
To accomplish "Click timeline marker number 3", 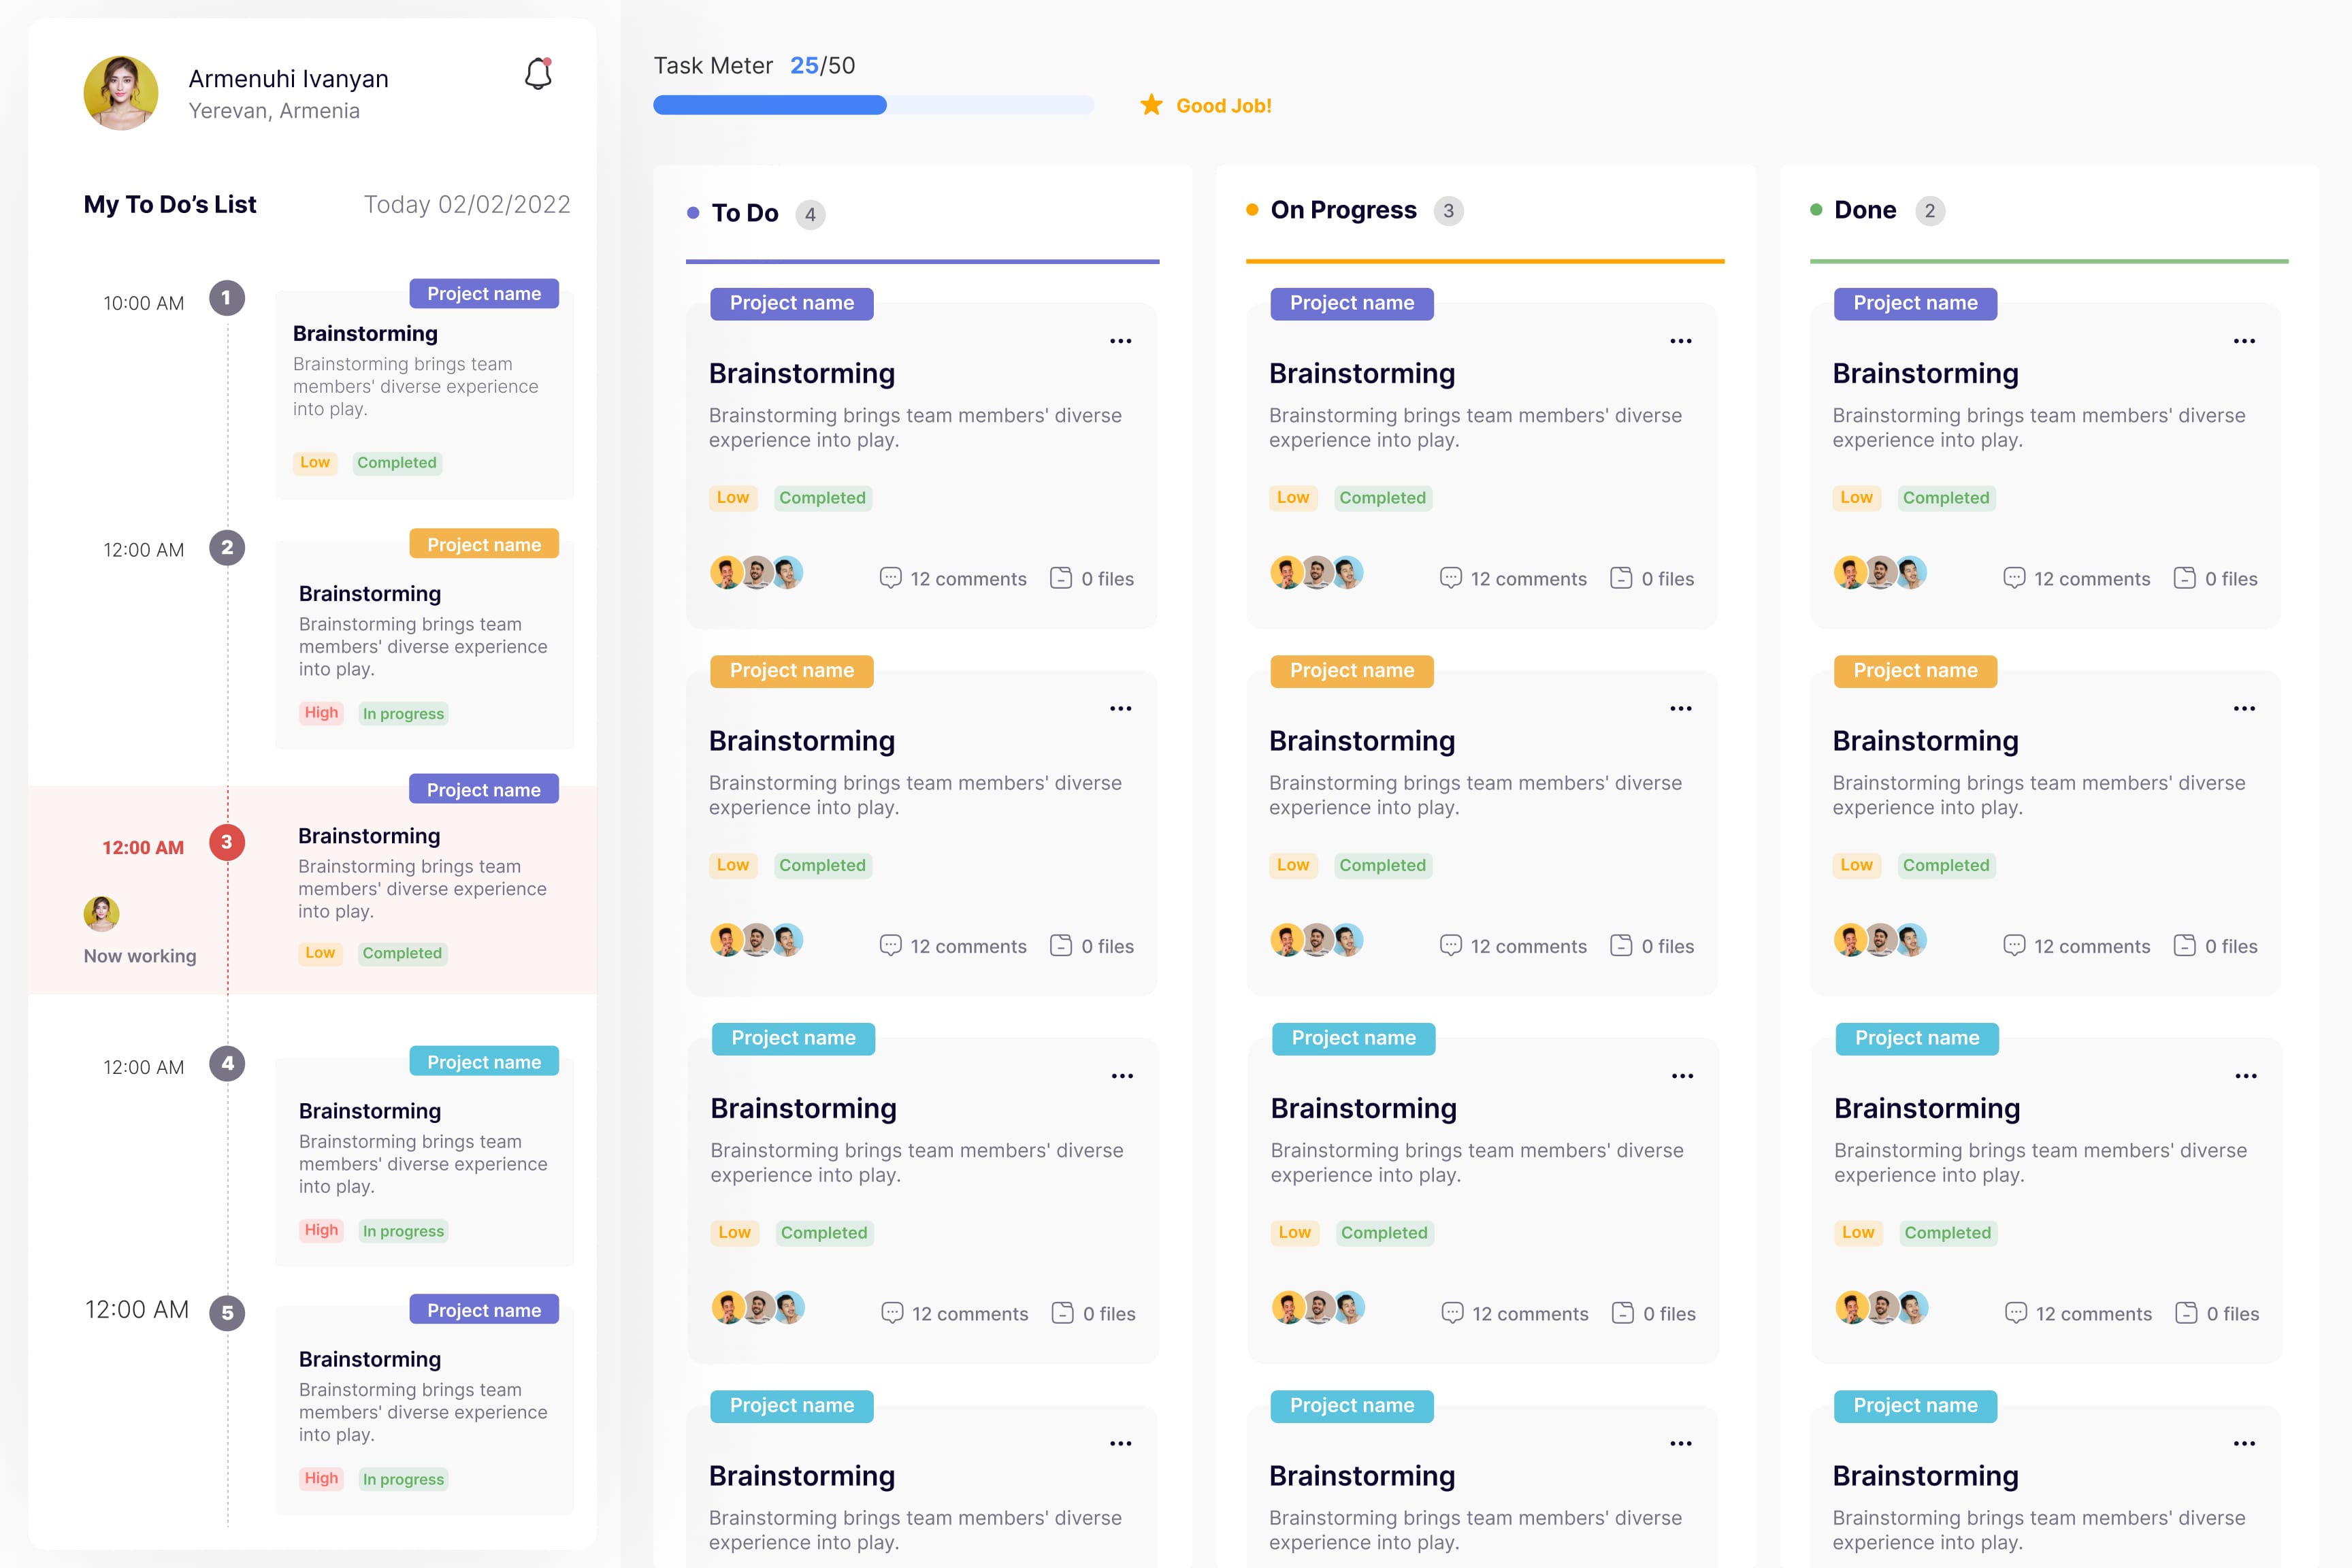I will [227, 842].
